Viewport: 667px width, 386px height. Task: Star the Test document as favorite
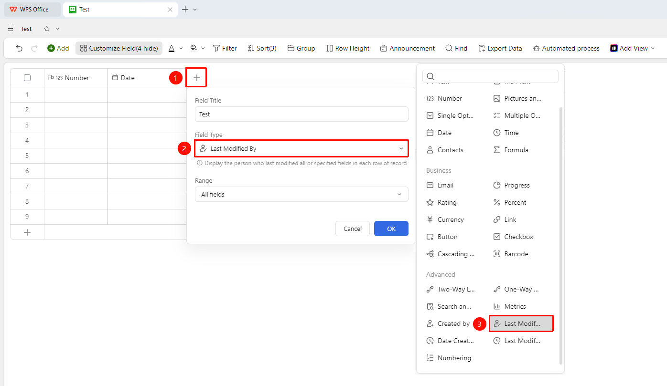click(x=47, y=29)
